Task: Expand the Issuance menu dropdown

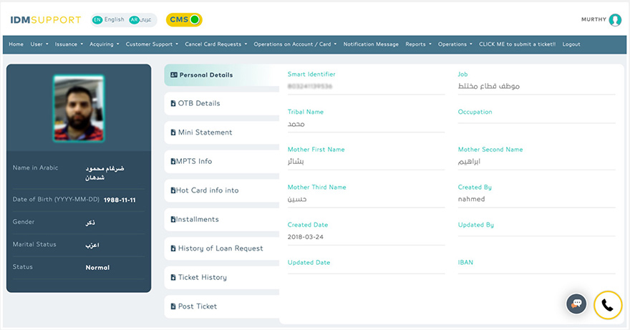Action: coord(69,44)
